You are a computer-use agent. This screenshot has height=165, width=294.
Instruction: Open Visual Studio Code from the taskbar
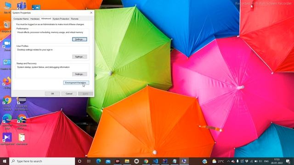pos(155,161)
